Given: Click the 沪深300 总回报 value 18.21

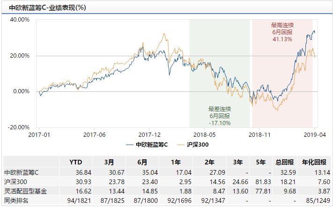Looking at the screenshot, I should click(288, 182).
